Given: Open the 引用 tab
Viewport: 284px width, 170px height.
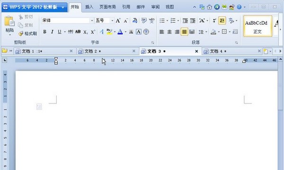Looking at the screenshot, I should [x=126, y=7].
